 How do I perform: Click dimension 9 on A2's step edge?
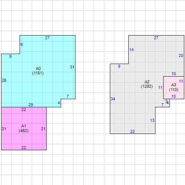(x=119, y=66)
